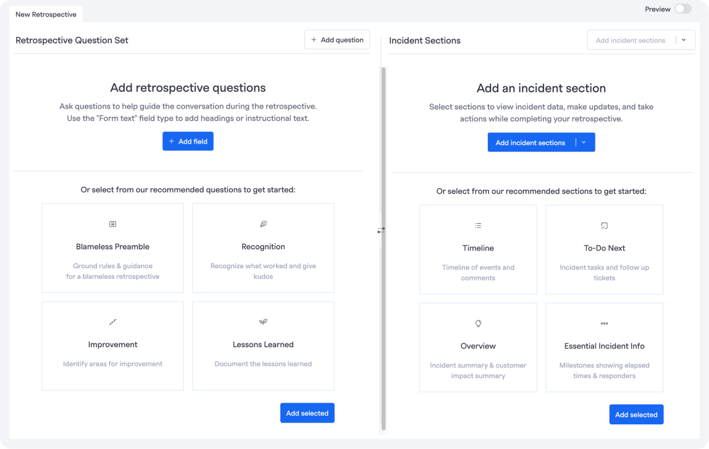Select the New Retrospective tab
The width and height of the screenshot is (709, 449).
click(46, 14)
